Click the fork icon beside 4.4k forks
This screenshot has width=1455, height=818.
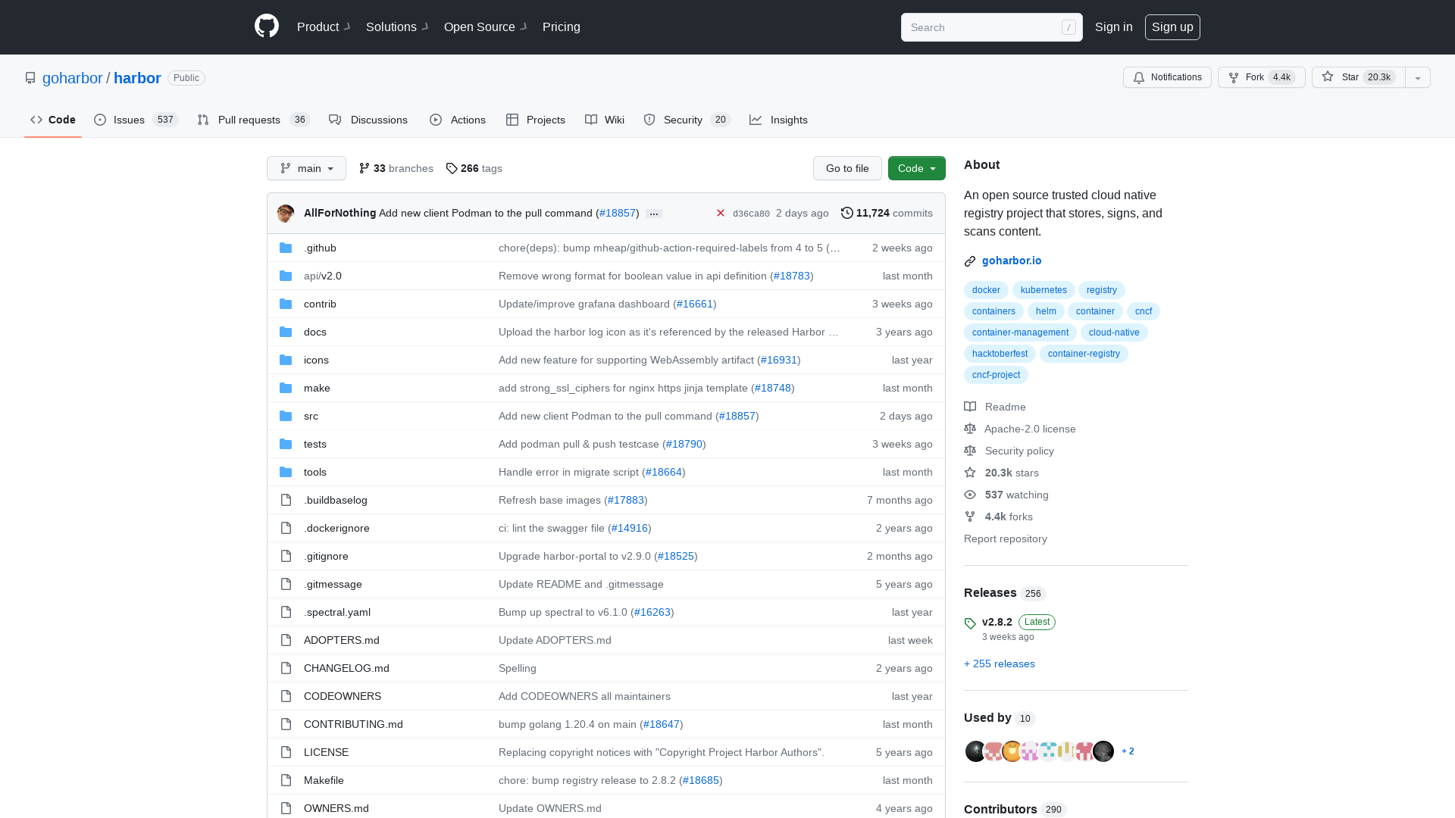tap(970, 517)
